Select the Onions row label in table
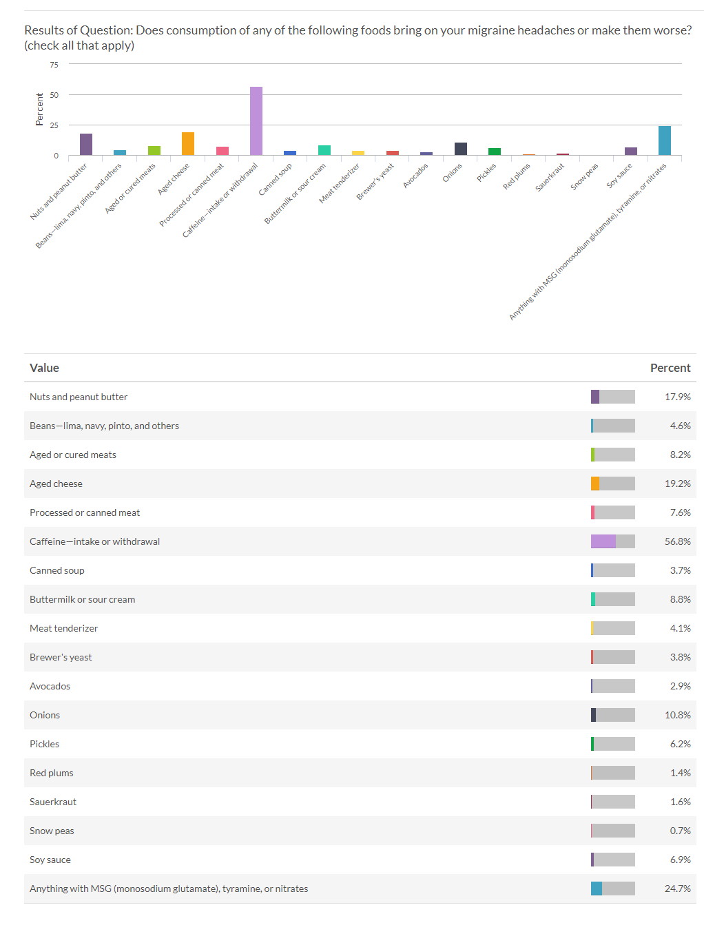Viewport: 704px width, 925px height. [45, 715]
